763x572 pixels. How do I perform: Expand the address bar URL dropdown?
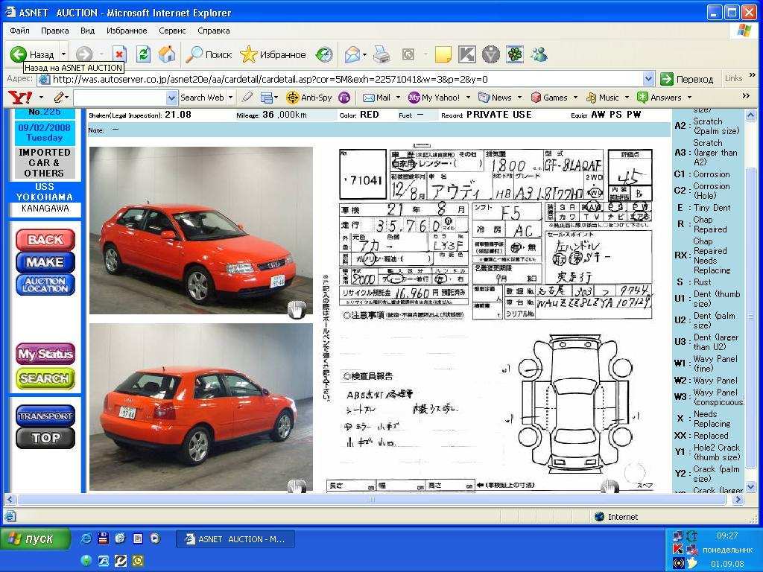click(x=648, y=79)
